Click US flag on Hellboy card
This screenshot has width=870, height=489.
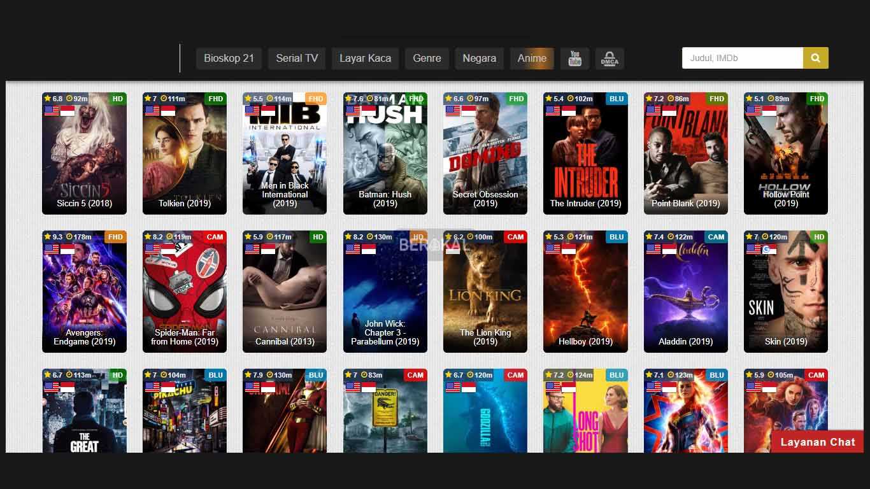pyautogui.click(x=553, y=249)
